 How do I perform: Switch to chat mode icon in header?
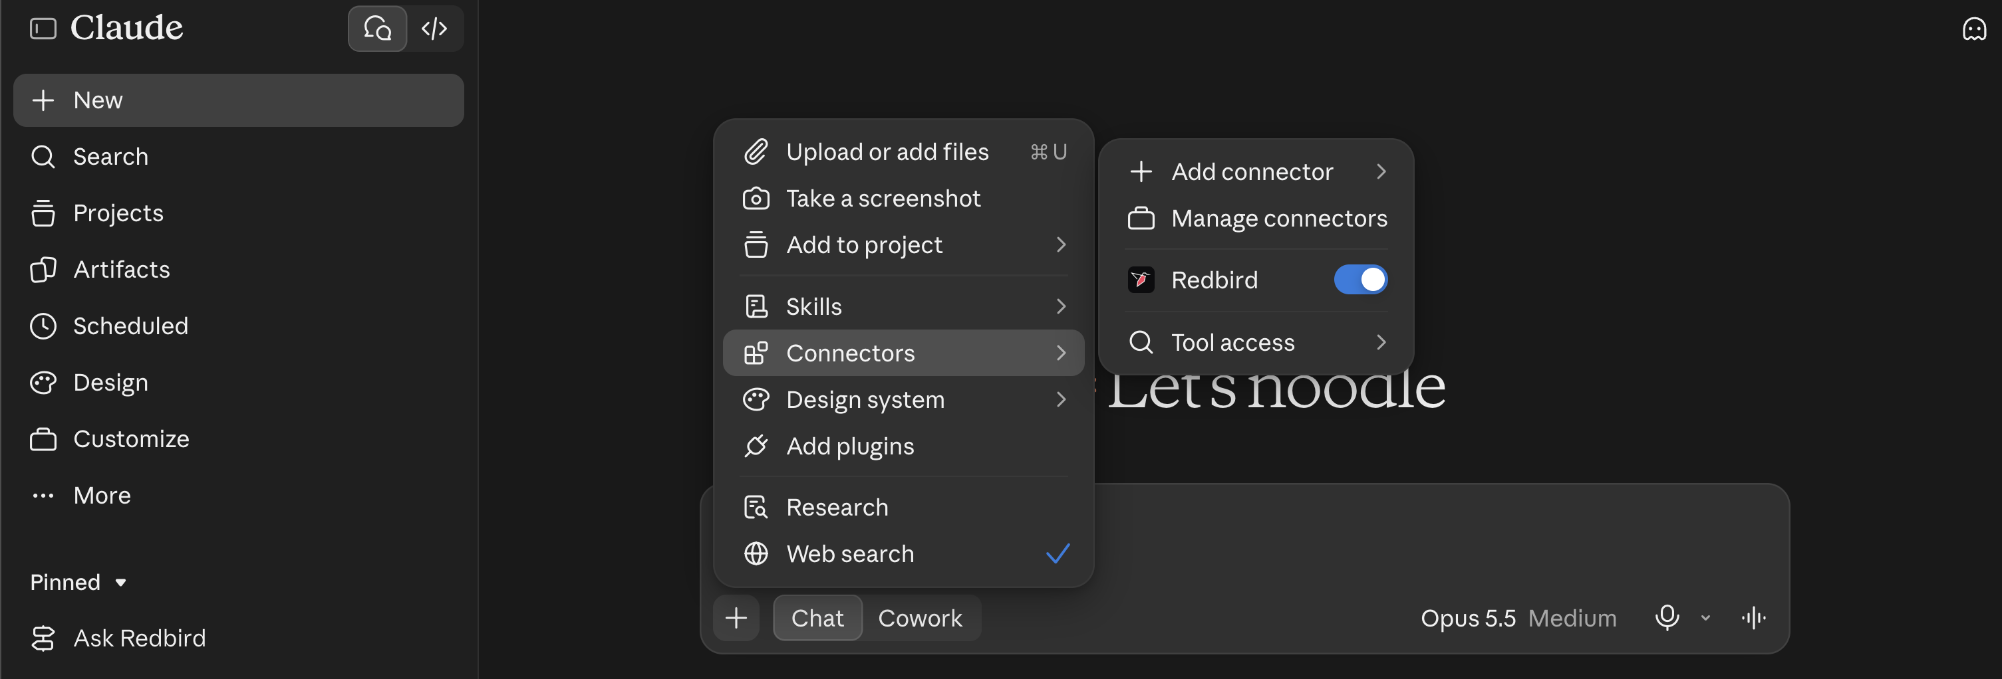coord(377,29)
